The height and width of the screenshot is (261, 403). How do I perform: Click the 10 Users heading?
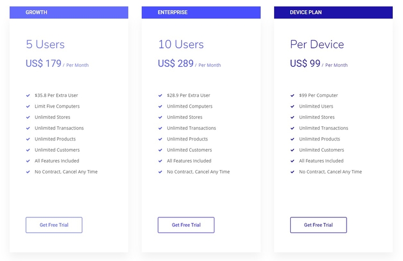pos(181,45)
